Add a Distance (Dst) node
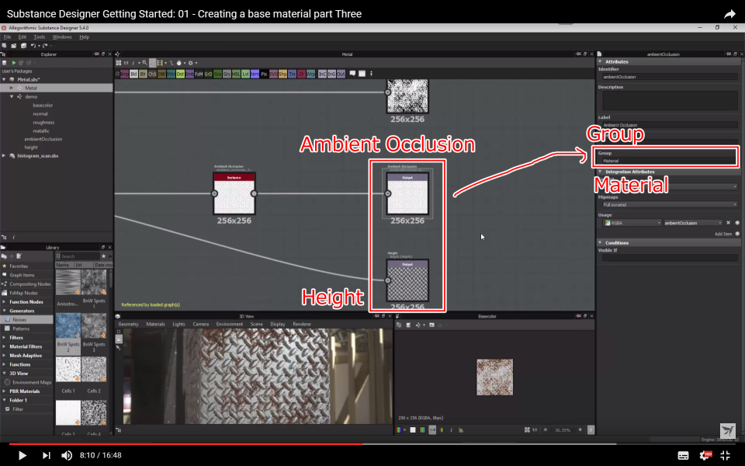The width and height of the screenshot is (745, 466). click(180, 75)
